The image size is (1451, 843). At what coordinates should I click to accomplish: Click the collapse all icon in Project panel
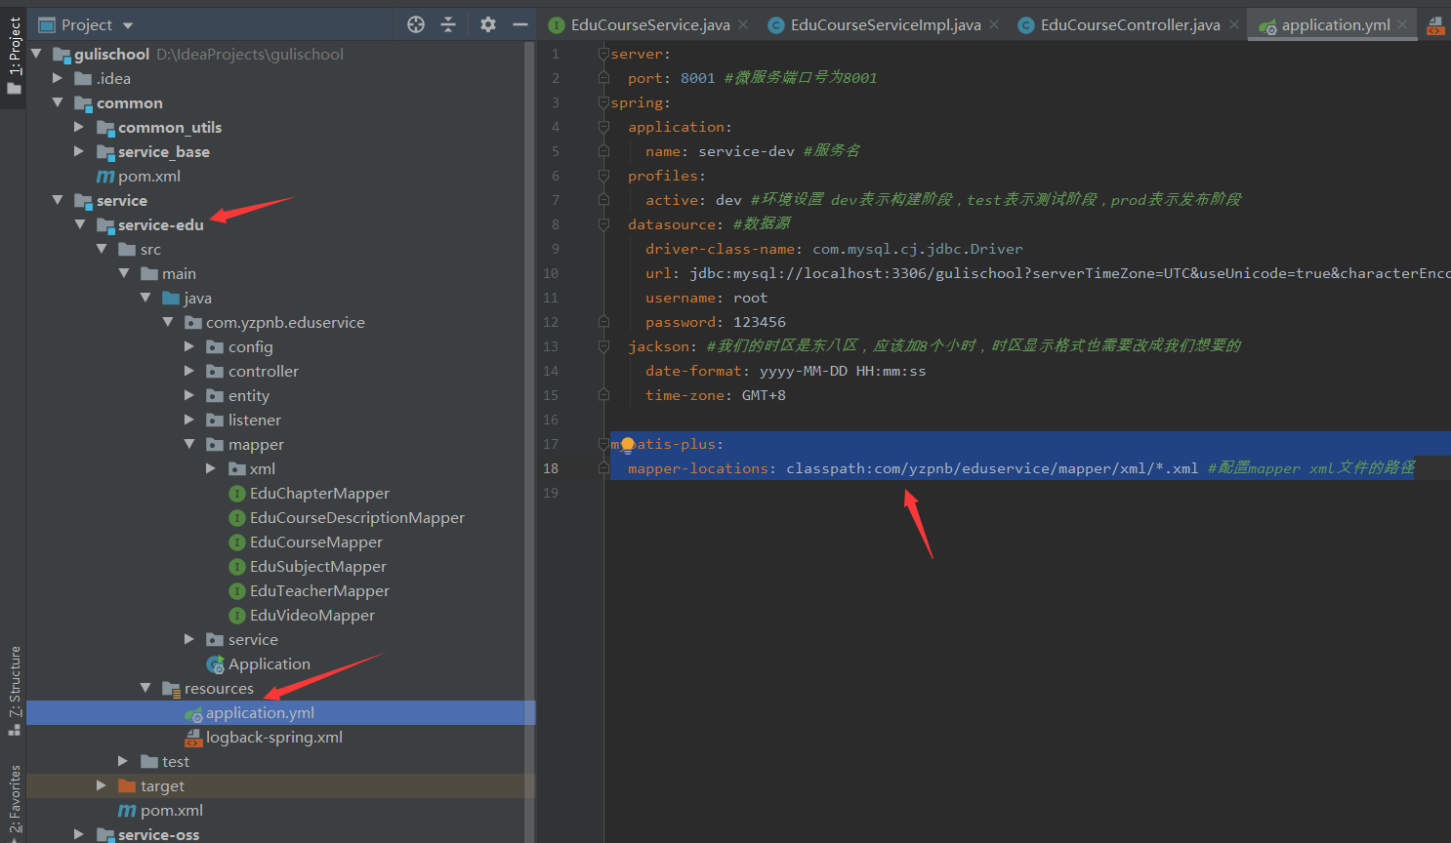[x=448, y=24]
